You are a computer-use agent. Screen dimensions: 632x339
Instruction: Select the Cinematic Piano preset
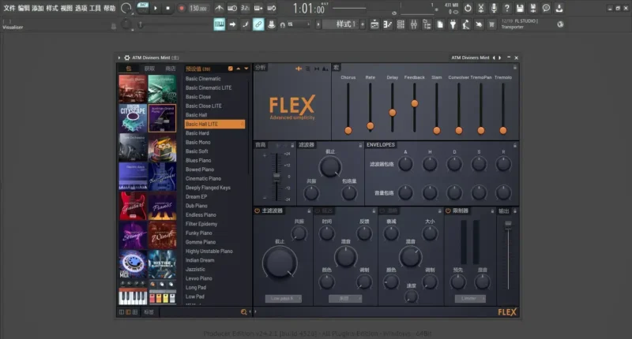coord(203,178)
